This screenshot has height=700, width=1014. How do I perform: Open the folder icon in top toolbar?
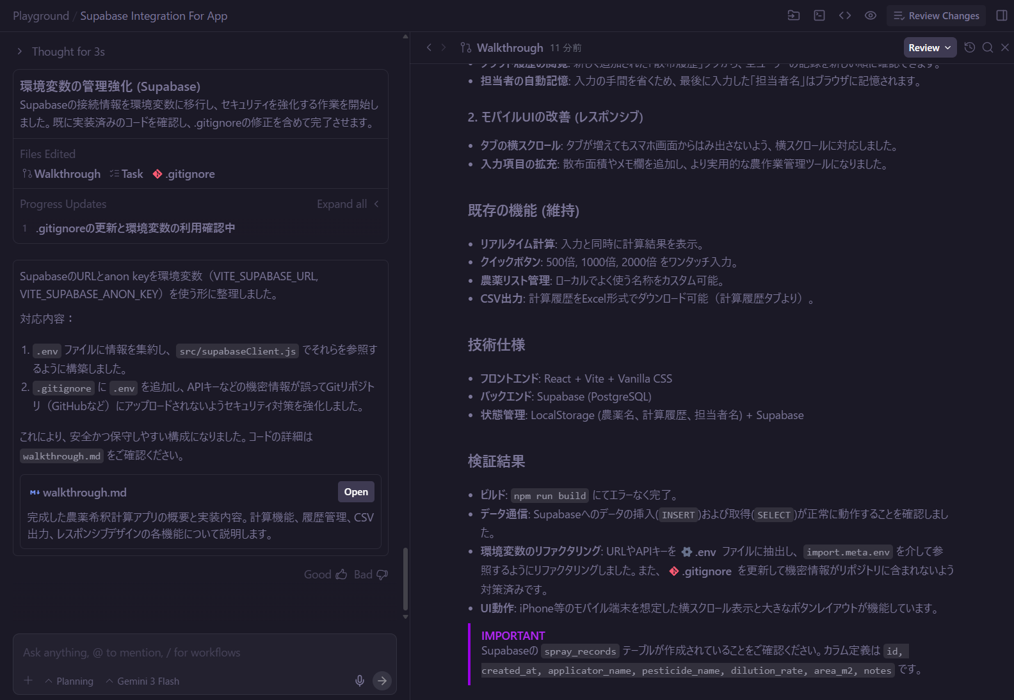[794, 15]
